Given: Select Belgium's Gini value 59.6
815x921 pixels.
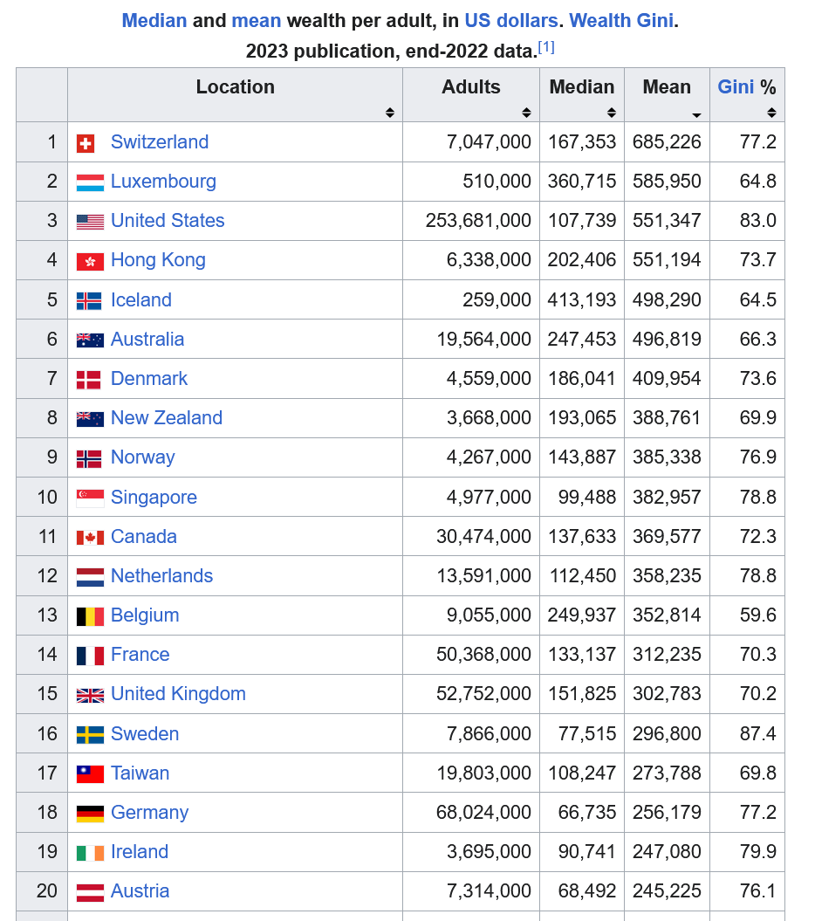Looking at the screenshot, I should click(x=757, y=615).
